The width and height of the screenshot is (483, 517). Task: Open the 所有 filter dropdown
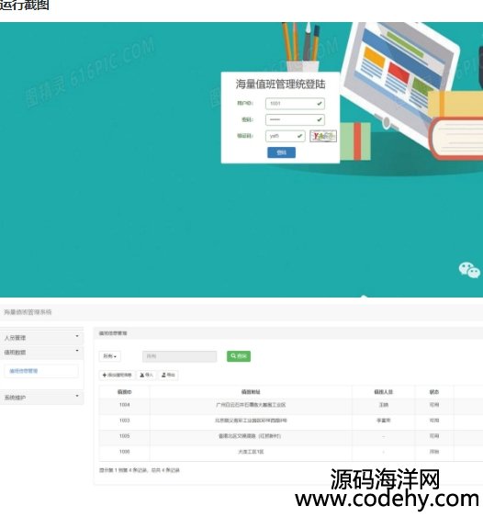[x=110, y=356]
